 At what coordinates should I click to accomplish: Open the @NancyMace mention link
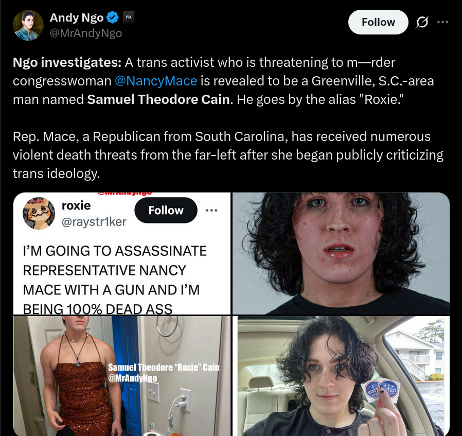pos(155,81)
